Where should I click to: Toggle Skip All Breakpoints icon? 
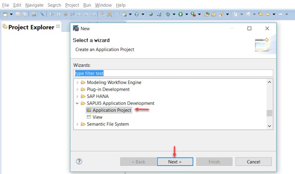pos(42,14)
